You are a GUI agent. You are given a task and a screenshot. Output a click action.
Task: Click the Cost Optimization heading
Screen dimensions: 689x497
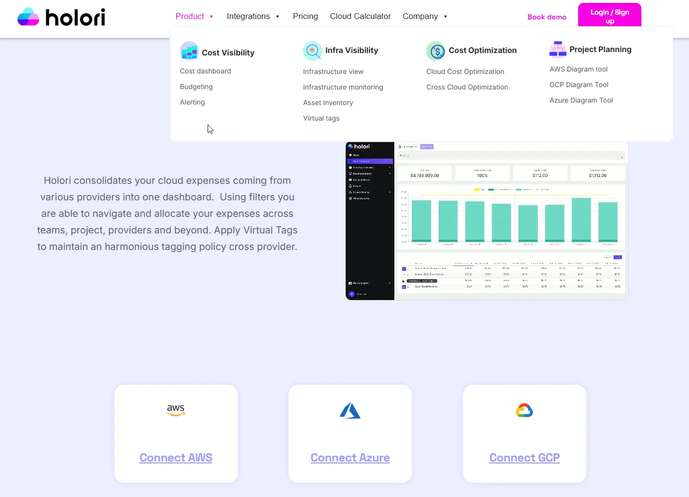483,50
